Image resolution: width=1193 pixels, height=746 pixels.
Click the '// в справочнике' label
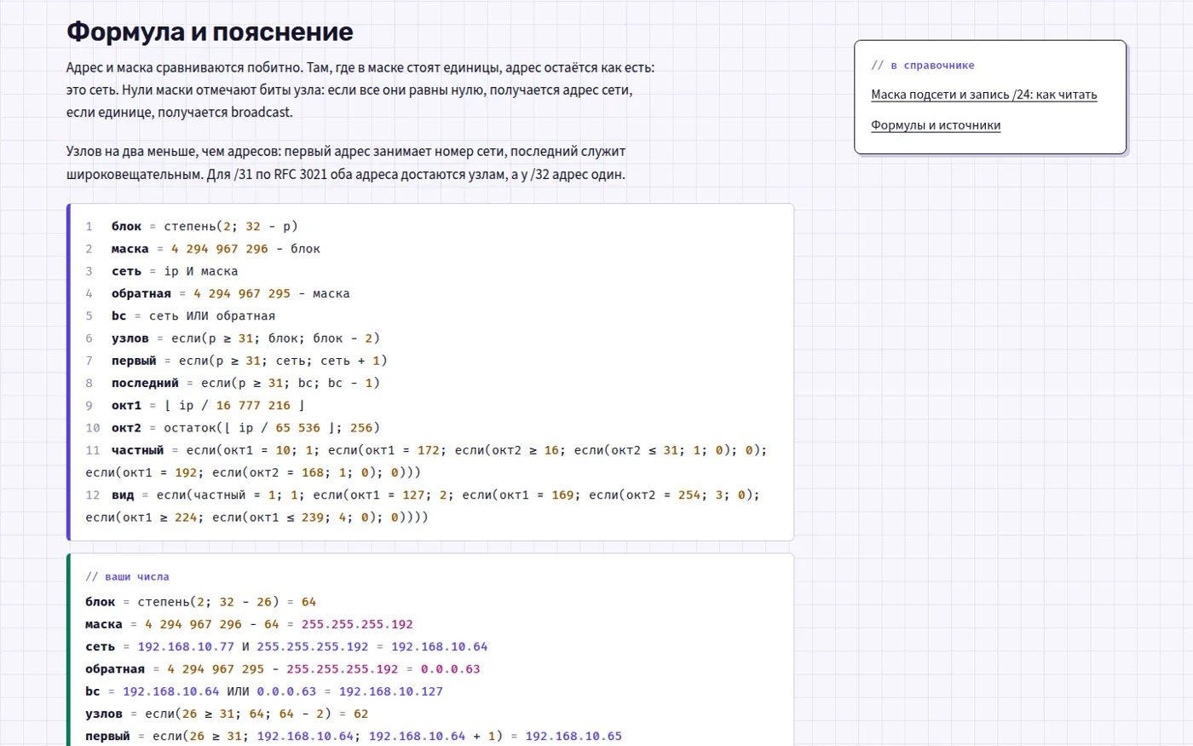923,65
